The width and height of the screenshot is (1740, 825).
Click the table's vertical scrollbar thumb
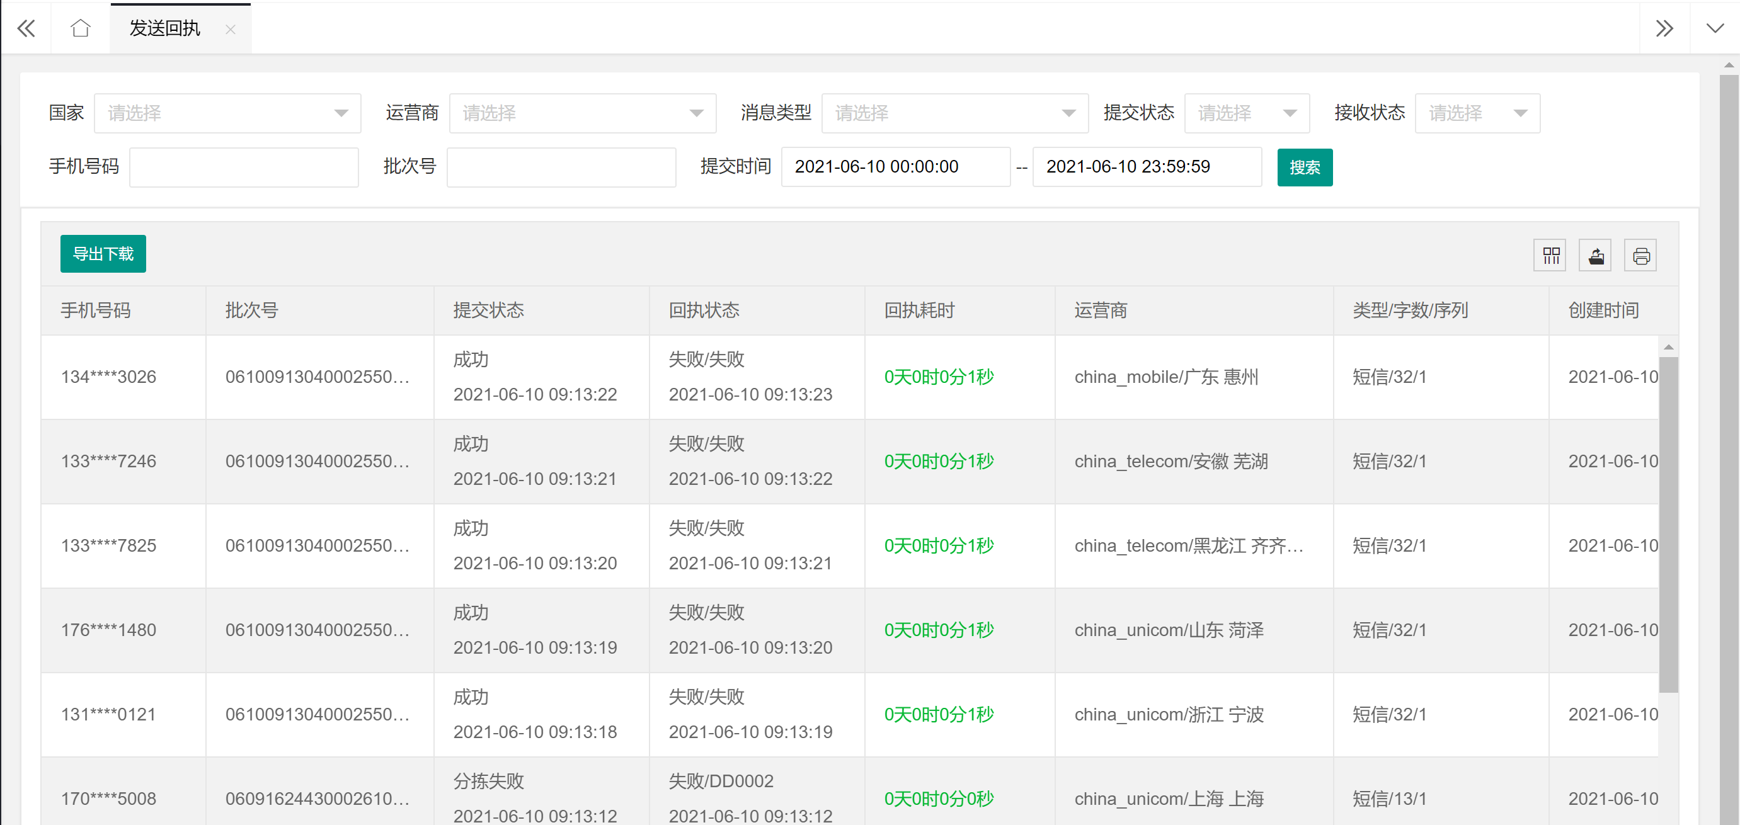click(x=1668, y=525)
